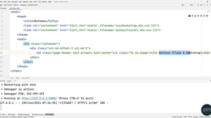
Task: Click the CRLF line separator in status bar
Action: (185, 117)
